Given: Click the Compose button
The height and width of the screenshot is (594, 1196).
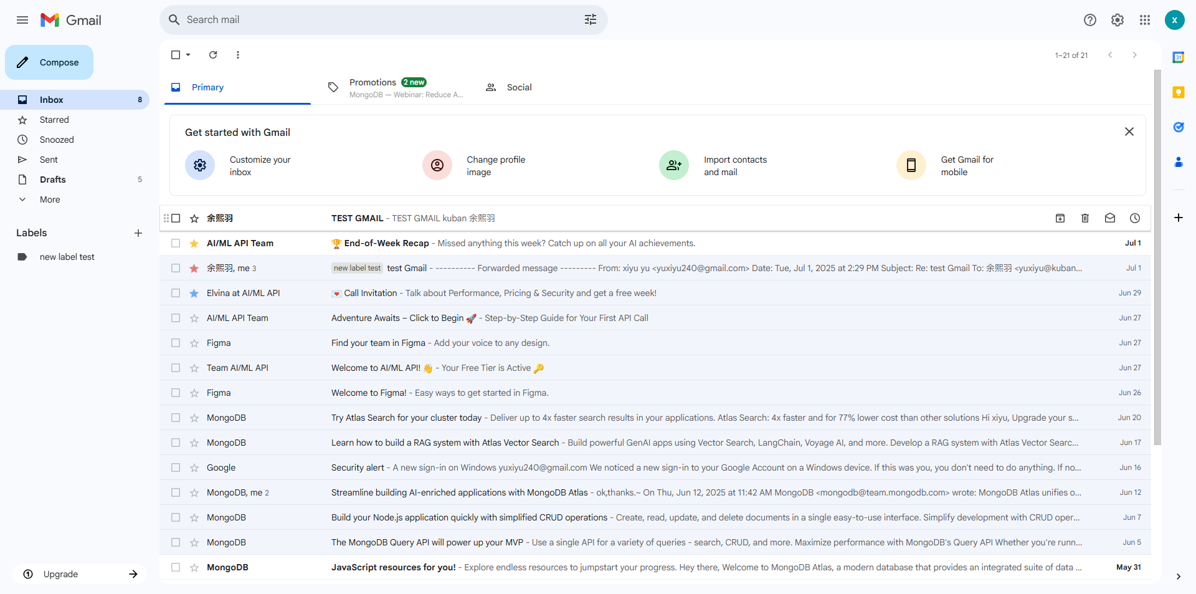Looking at the screenshot, I should [49, 62].
